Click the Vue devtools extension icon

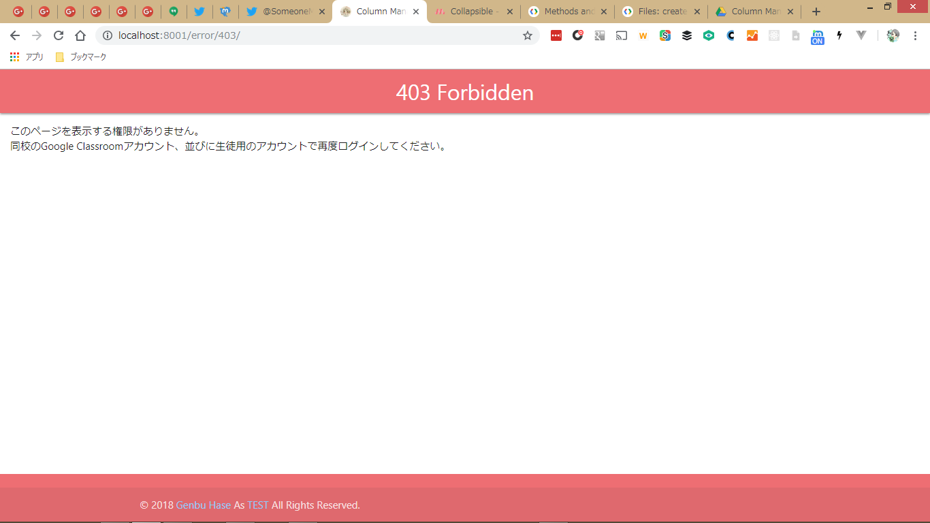coord(861,35)
